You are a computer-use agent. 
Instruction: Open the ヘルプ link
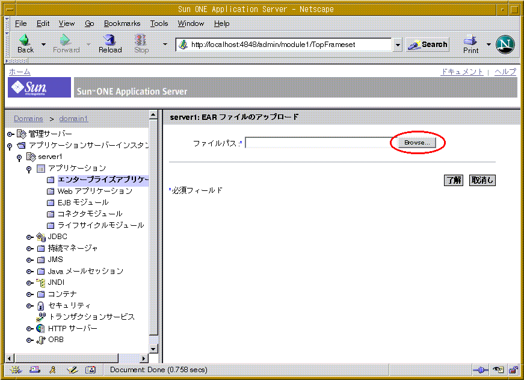[505, 72]
